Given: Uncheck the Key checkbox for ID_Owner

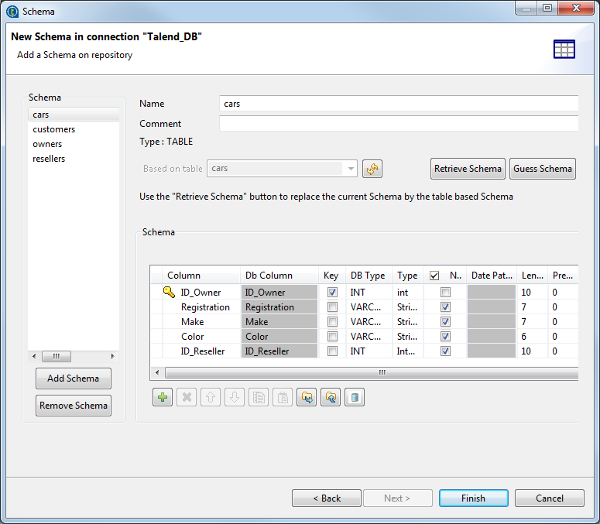Looking at the screenshot, I should pos(332,293).
